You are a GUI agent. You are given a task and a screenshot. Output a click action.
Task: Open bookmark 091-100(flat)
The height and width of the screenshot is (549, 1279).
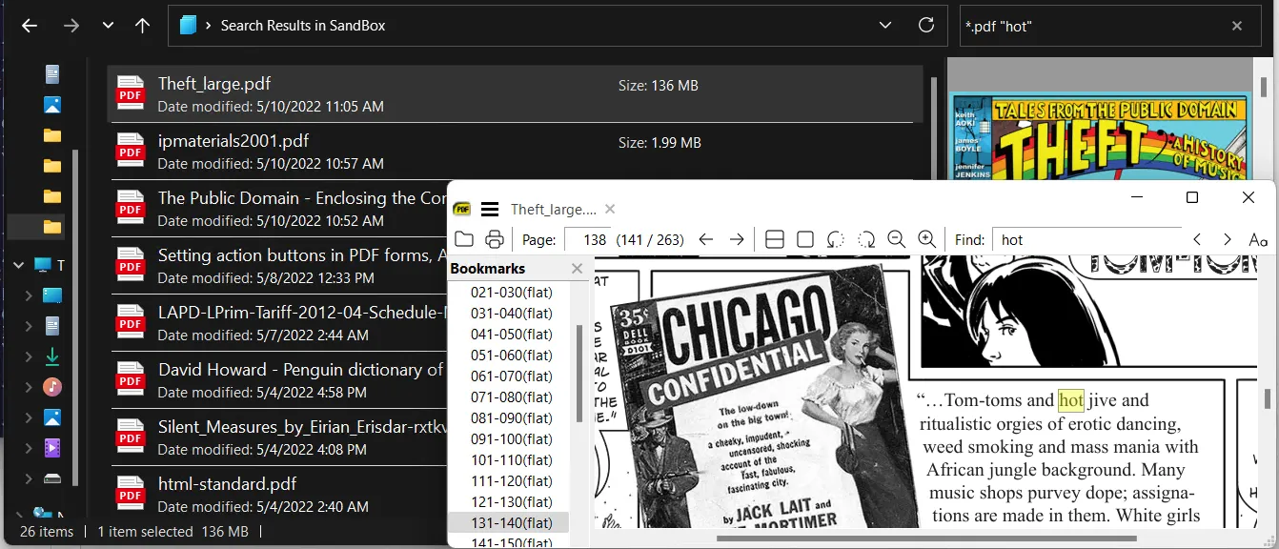(x=512, y=439)
